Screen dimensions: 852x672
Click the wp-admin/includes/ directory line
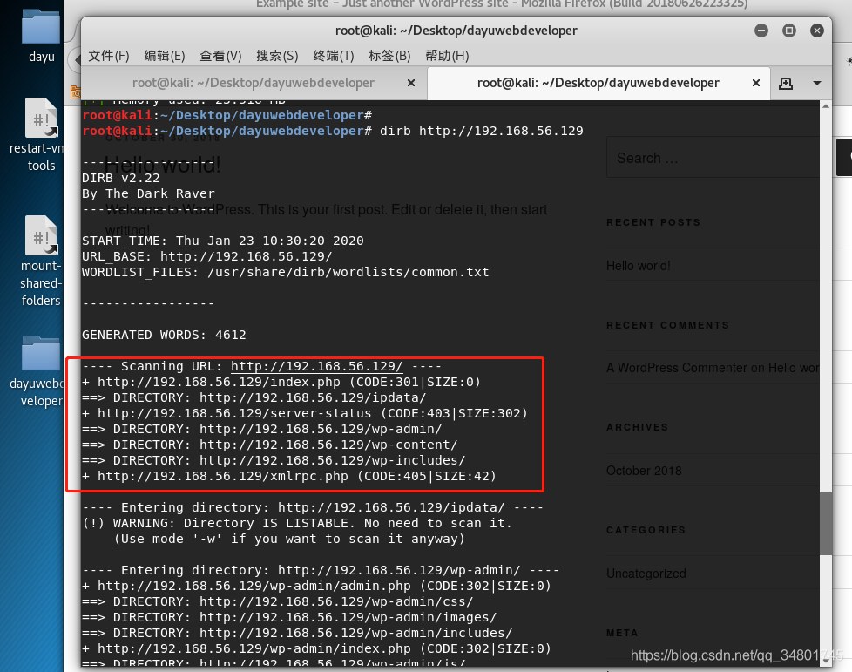coord(297,633)
